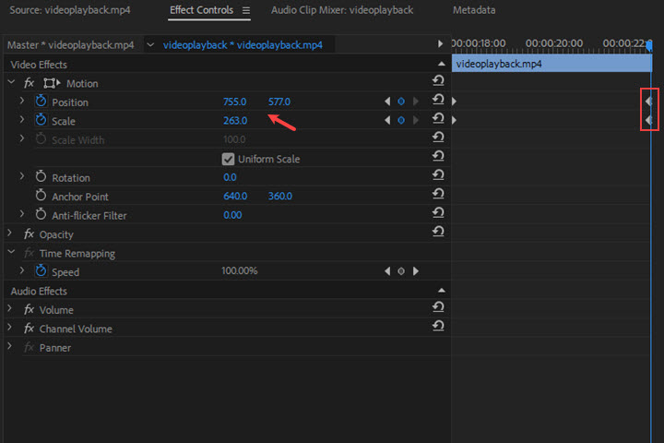
Task: Open the clip selector dropdown arrow
Action: click(150, 44)
